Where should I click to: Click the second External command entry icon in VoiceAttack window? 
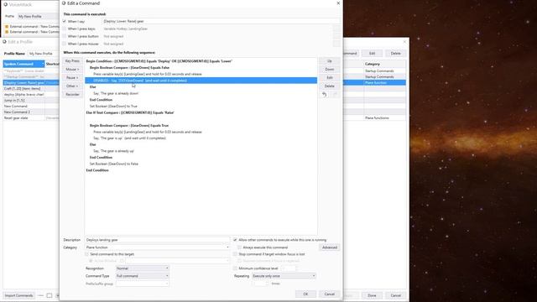pyautogui.click(x=7, y=32)
